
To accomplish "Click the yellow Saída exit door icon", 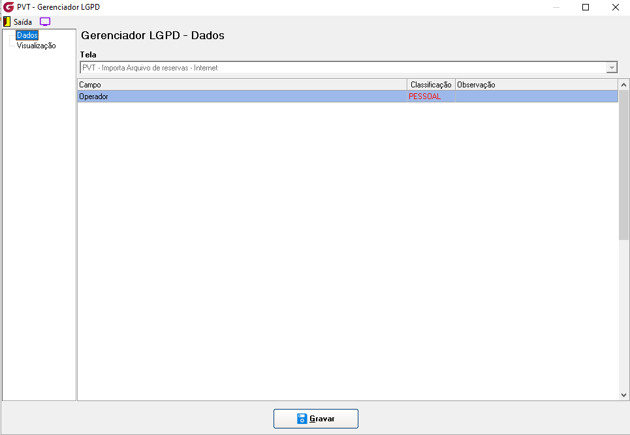I will [7, 22].
